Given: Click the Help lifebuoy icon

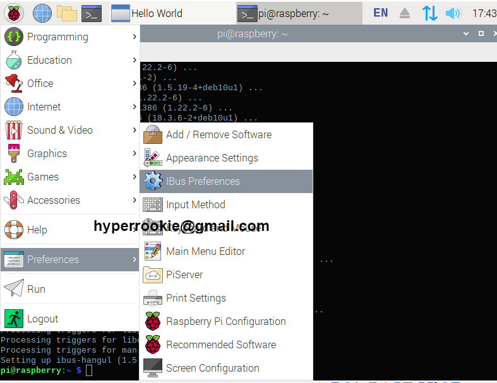Looking at the screenshot, I should (x=14, y=230).
